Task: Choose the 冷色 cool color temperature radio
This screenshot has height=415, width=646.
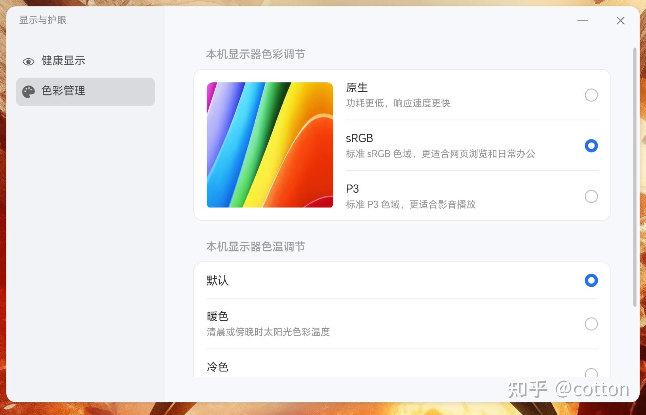Action: tap(591, 373)
